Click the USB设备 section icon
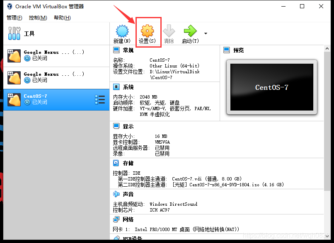 tap(116, 238)
